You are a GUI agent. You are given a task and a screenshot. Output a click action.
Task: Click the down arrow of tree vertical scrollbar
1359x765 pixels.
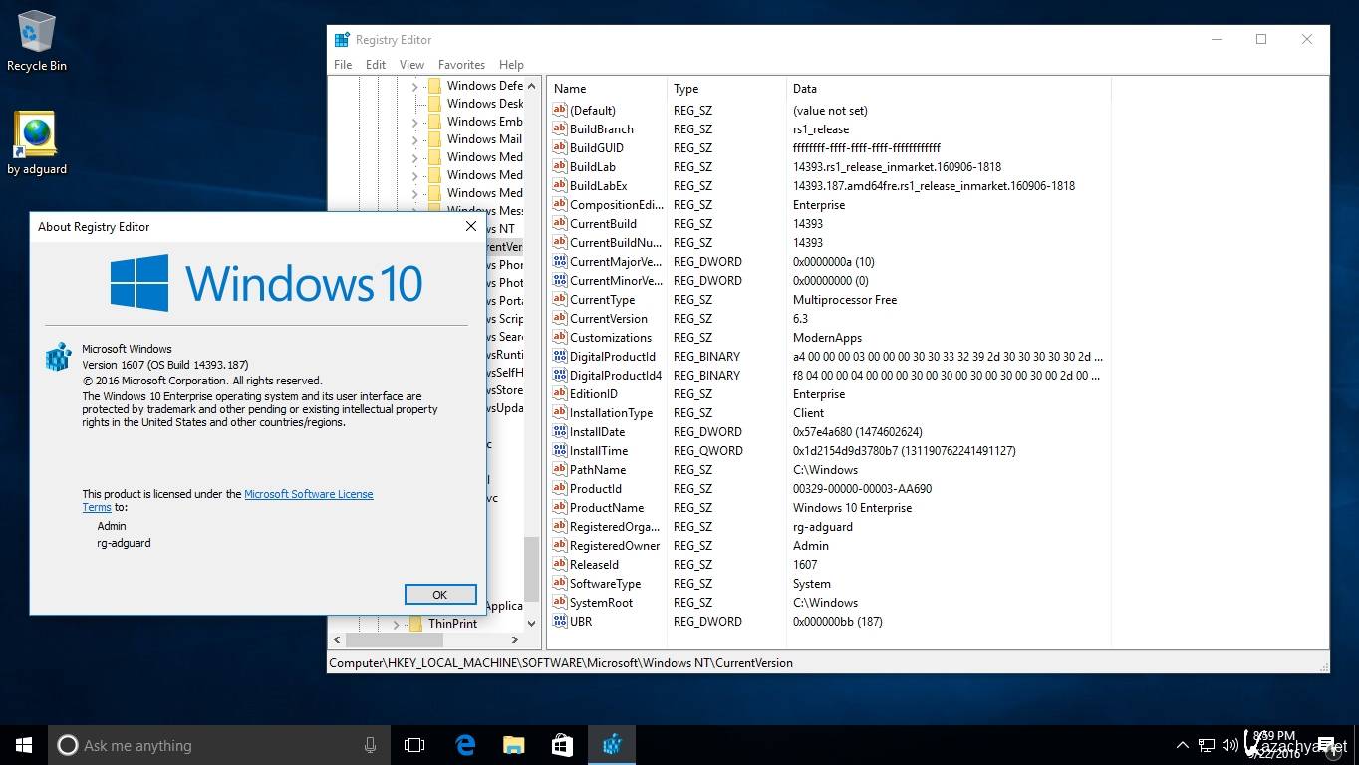[x=532, y=624]
